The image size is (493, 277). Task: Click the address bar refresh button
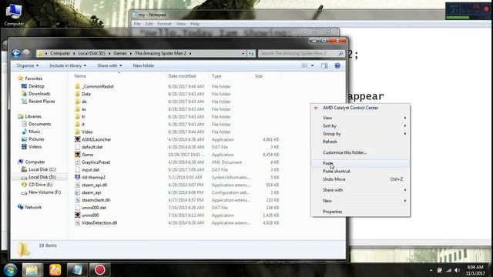251,54
